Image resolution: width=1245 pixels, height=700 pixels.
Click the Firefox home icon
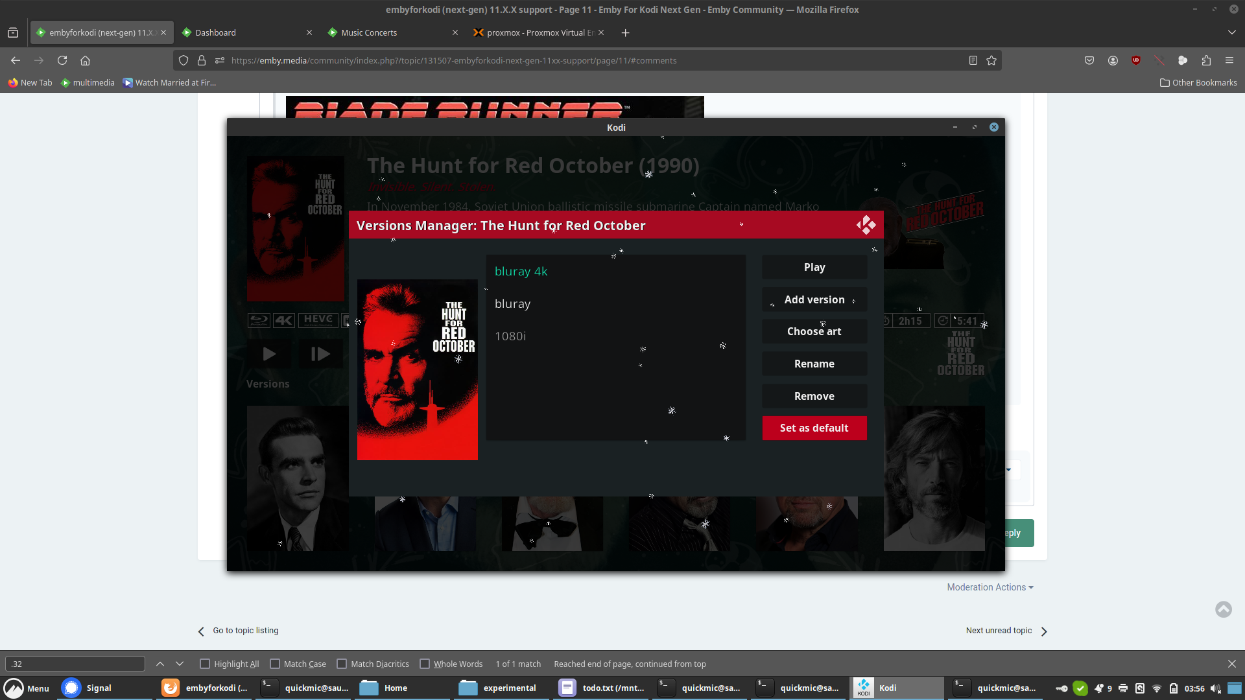85,60
